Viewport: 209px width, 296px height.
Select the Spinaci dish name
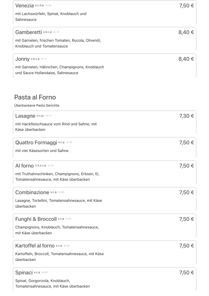tap(24, 273)
